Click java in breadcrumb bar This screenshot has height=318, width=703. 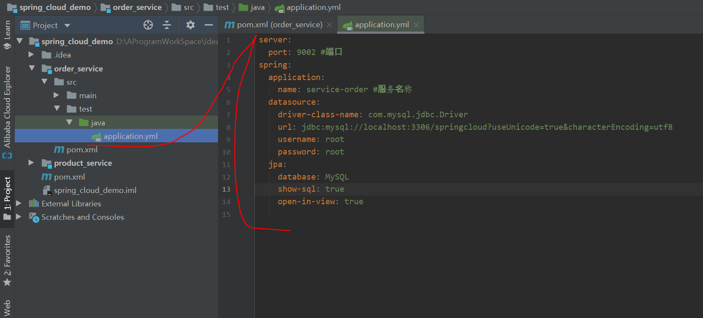coord(257,7)
